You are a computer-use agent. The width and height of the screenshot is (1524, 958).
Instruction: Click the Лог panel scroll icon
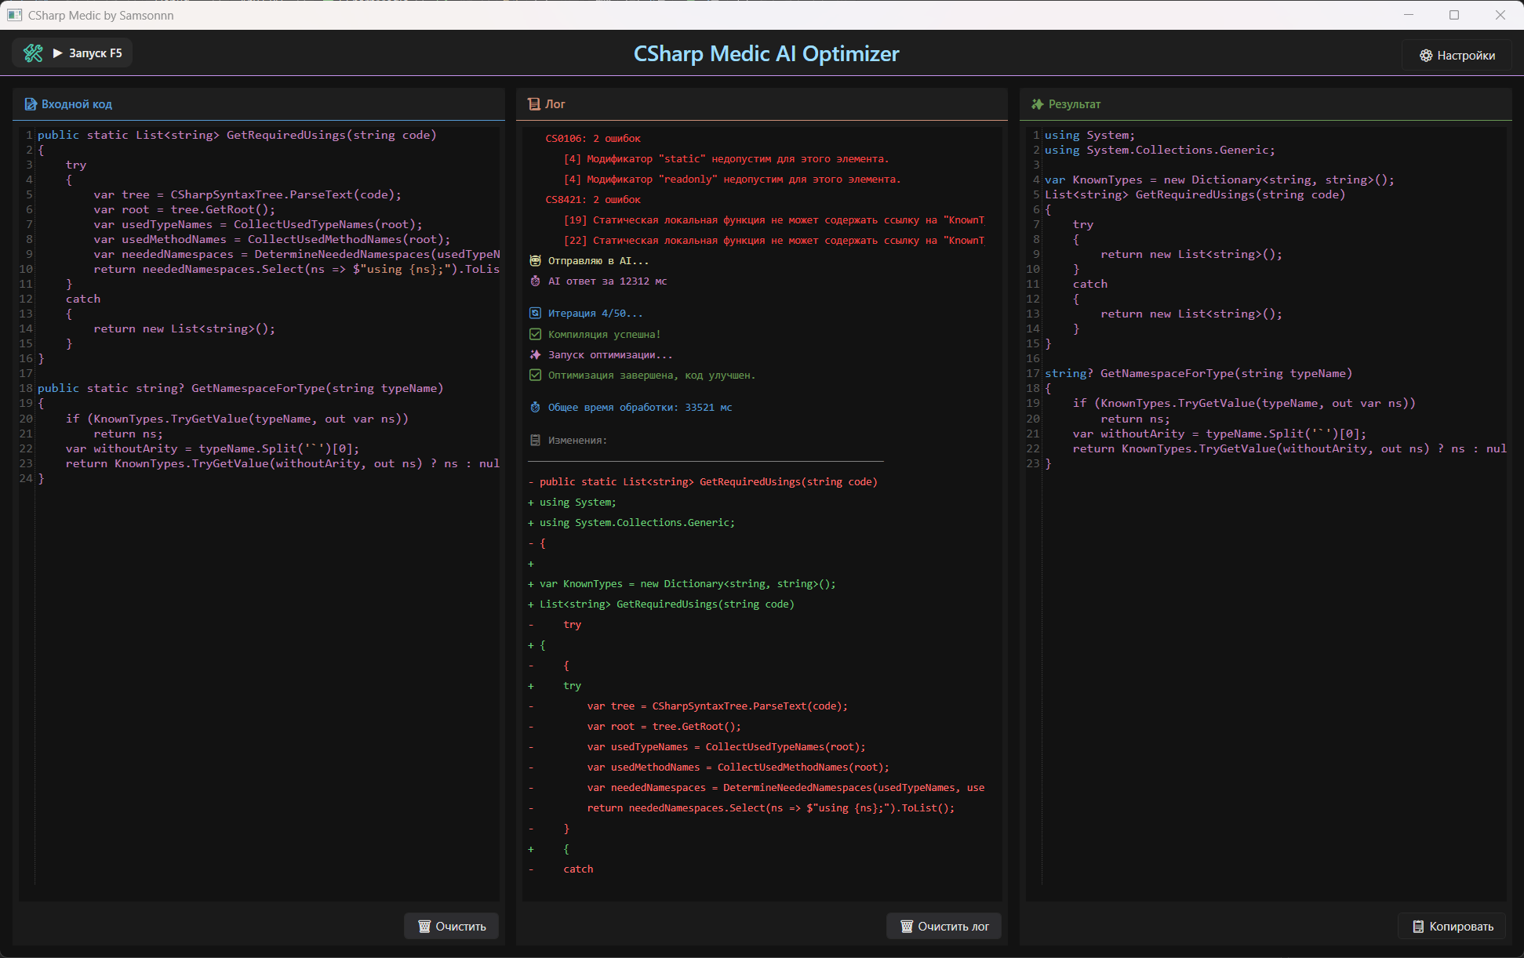click(x=534, y=104)
